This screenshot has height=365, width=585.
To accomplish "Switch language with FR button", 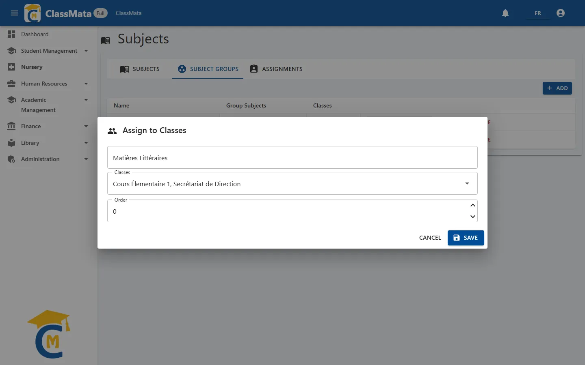I will [x=538, y=13].
